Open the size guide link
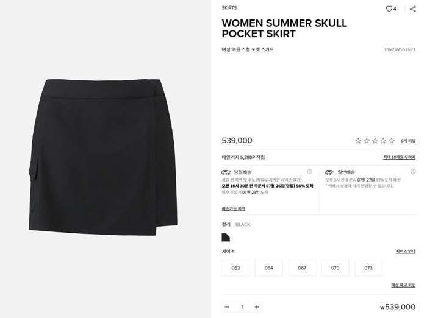Image resolution: width=427 pixels, height=318 pixels. point(406,252)
